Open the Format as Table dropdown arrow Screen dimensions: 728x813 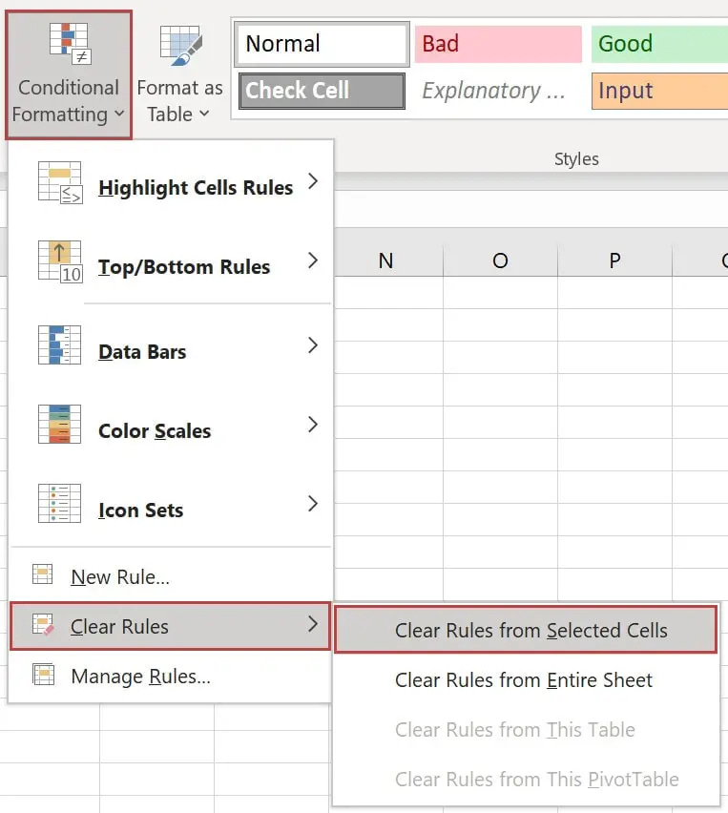click(203, 115)
